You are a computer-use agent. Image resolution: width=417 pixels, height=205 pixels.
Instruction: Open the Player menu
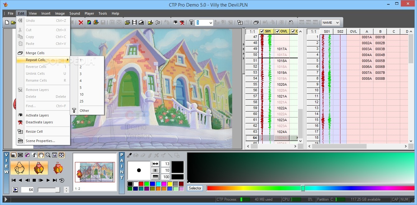point(89,13)
